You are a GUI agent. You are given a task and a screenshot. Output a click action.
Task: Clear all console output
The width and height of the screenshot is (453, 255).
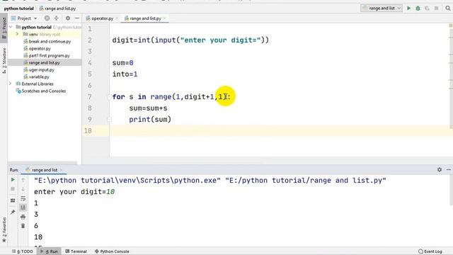click(x=23, y=226)
